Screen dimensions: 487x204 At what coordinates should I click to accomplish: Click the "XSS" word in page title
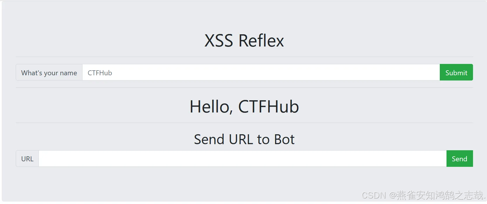[219, 41]
